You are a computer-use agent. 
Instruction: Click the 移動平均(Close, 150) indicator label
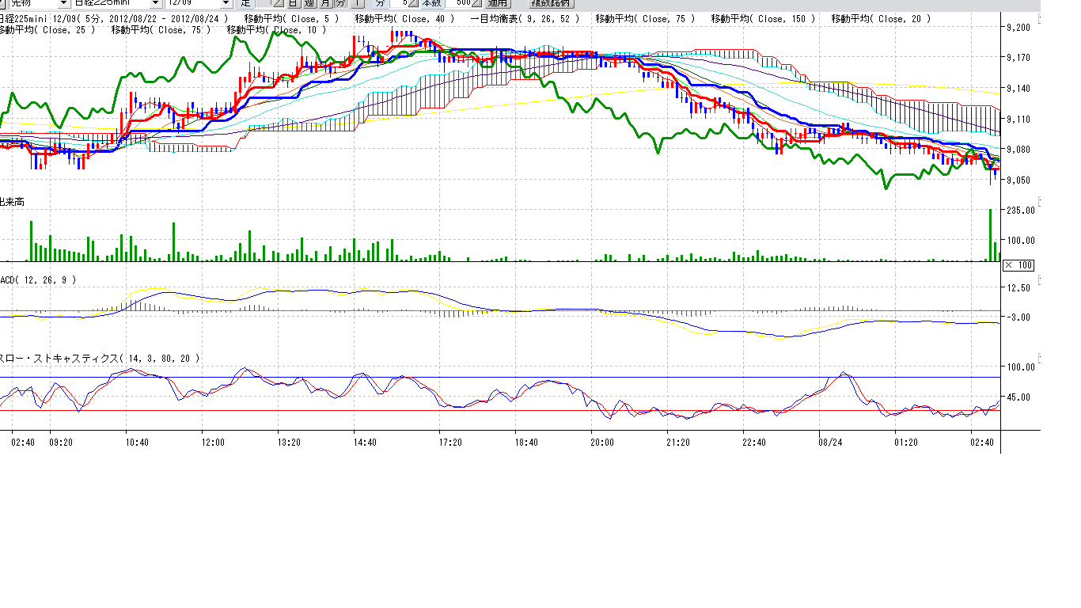point(763,18)
